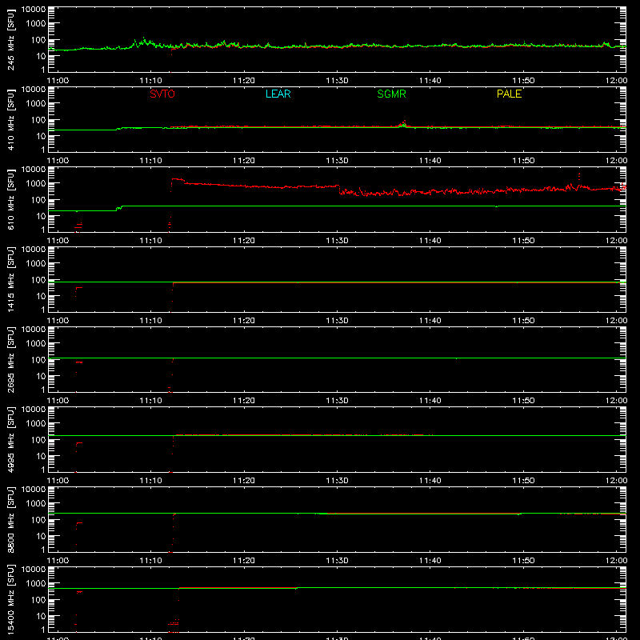This screenshot has width=640, height=640.
Task: Click the 100 y-axis value of the 1415 MHz plot
Action: [38, 280]
